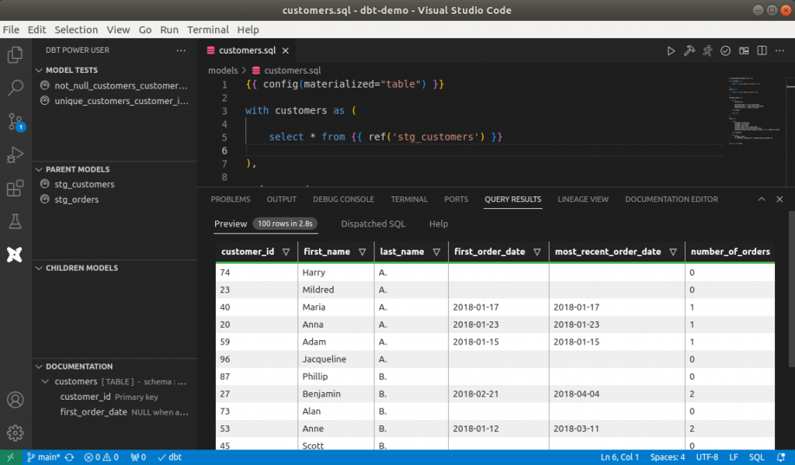Switch to the PROBLEMS tab

[231, 200]
